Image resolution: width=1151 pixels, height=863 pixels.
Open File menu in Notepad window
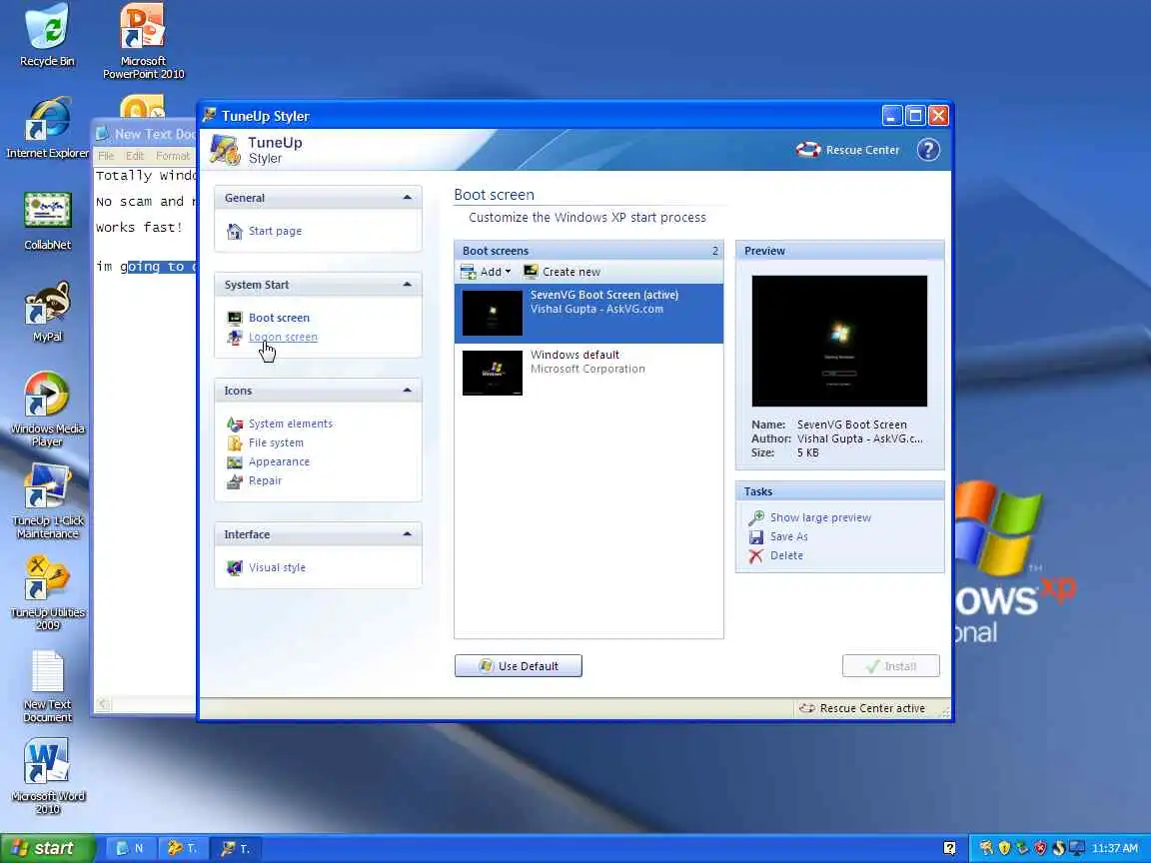coord(106,156)
